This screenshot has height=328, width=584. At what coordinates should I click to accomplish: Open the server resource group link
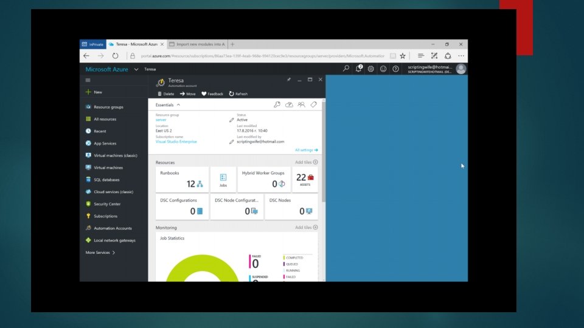[161, 120]
